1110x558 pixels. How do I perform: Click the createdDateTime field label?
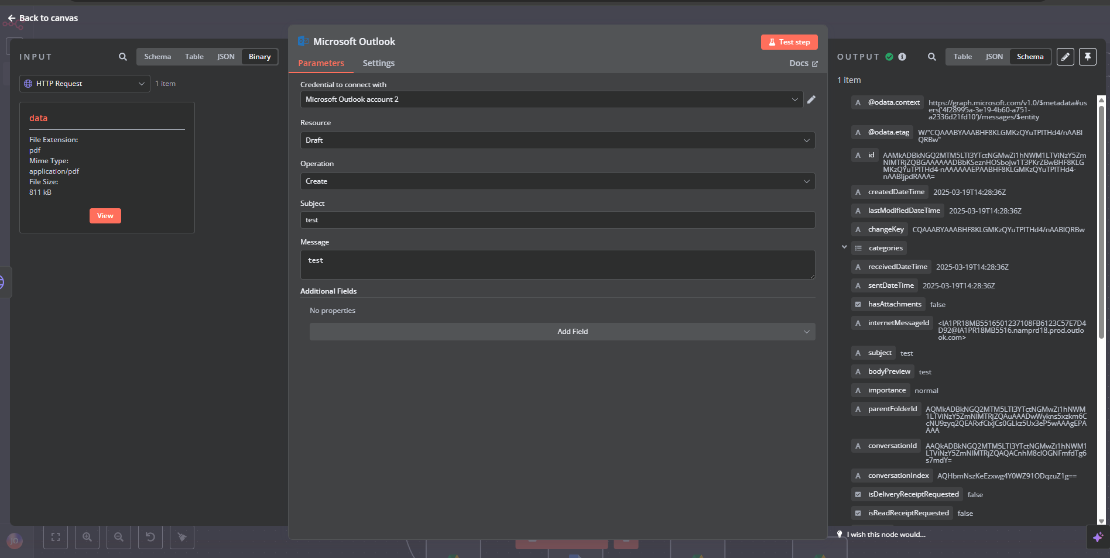click(896, 192)
